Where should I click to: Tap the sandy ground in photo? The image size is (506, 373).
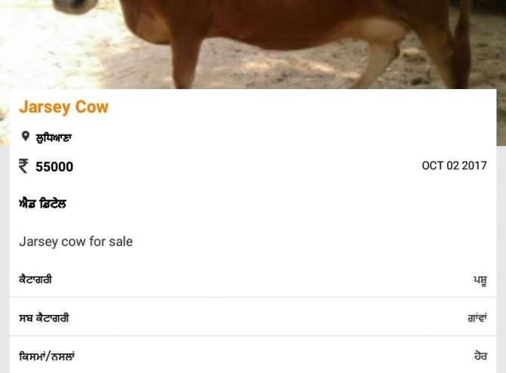pos(274,69)
